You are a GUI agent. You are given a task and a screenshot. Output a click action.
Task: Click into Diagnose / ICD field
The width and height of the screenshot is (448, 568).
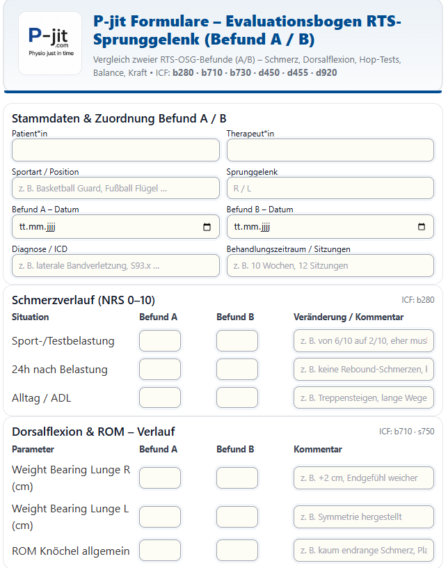115,265
